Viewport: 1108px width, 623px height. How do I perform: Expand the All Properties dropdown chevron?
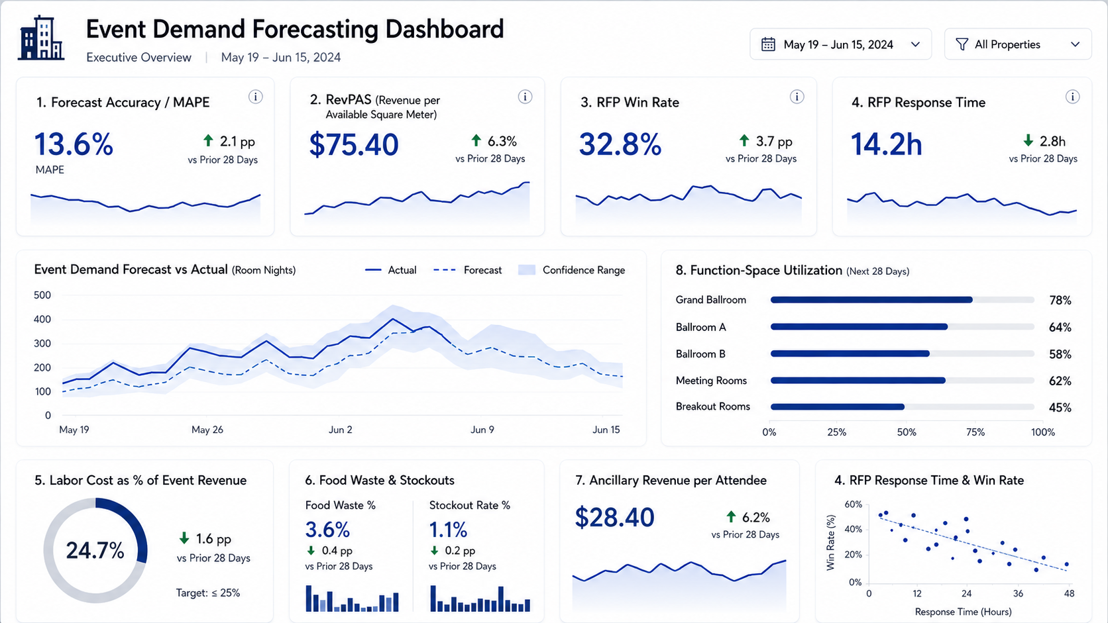point(1075,44)
